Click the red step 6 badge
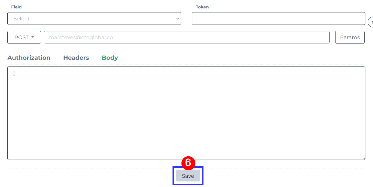Viewport: 373px width, 187px height. coord(188,163)
